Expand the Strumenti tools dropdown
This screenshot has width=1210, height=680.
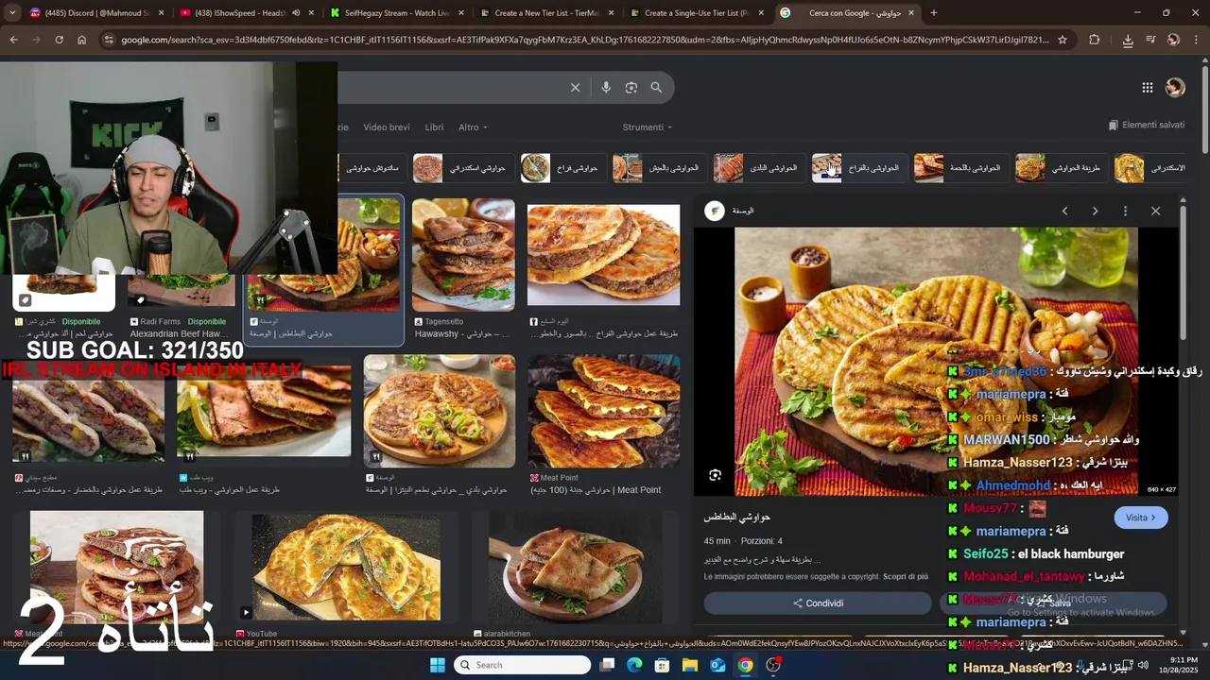coord(647,127)
